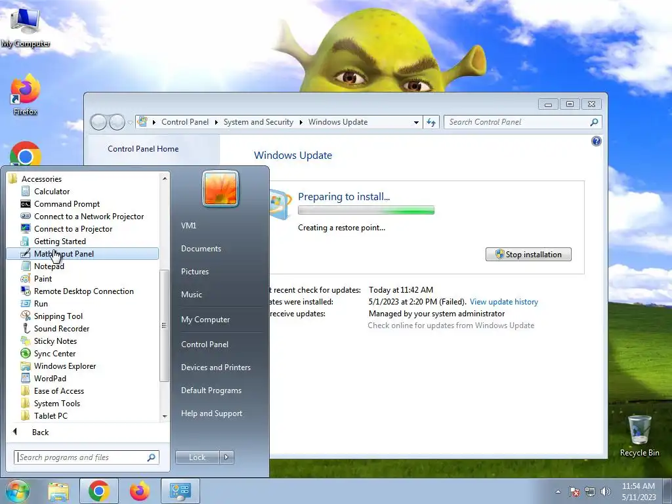The height and width of the screenshot is (504, 672).
Task: Launch WordPad
Action: pos(50,379)
